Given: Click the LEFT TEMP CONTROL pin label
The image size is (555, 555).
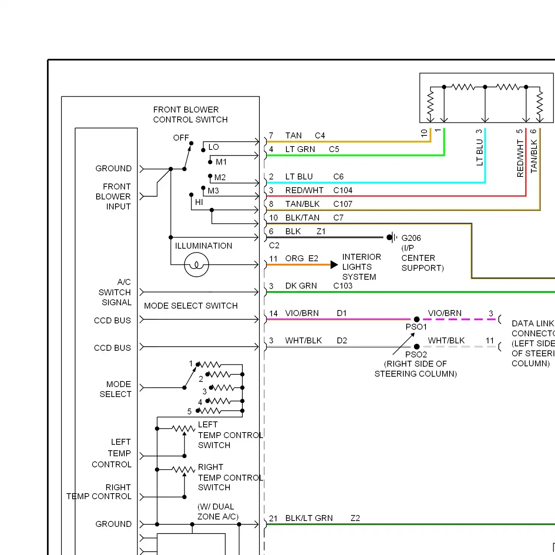Looking at the screenshot, I should (112, 453).
